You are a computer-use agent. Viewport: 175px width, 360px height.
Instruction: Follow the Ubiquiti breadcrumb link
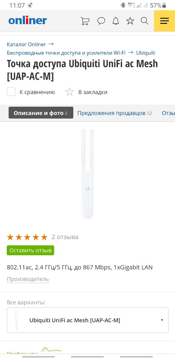click(x=146, y=53)
